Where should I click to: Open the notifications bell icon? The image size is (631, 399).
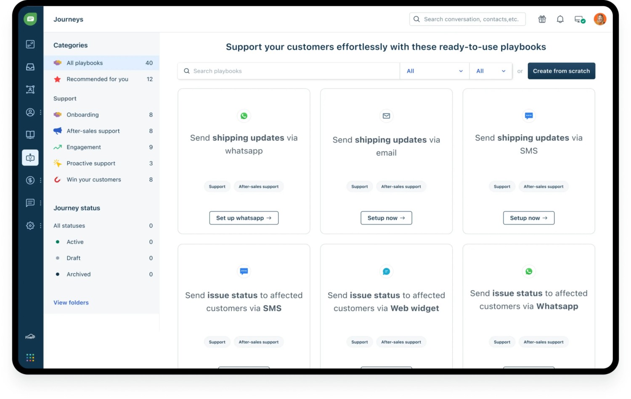[x=560, y=19]
